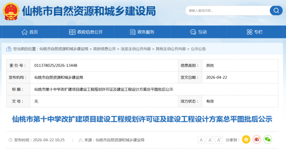Reset text to default size with the plain A button

point(201,140)
